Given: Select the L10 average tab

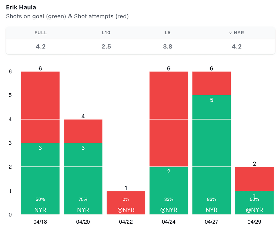Looking at the screenshot, I should tap(106, 33).
